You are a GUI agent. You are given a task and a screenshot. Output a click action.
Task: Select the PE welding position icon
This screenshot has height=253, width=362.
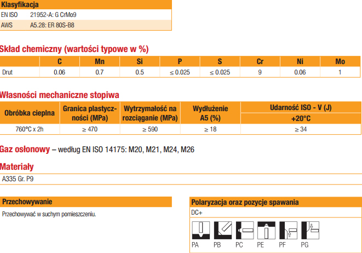pyautogui.click(x=267, y=230)
